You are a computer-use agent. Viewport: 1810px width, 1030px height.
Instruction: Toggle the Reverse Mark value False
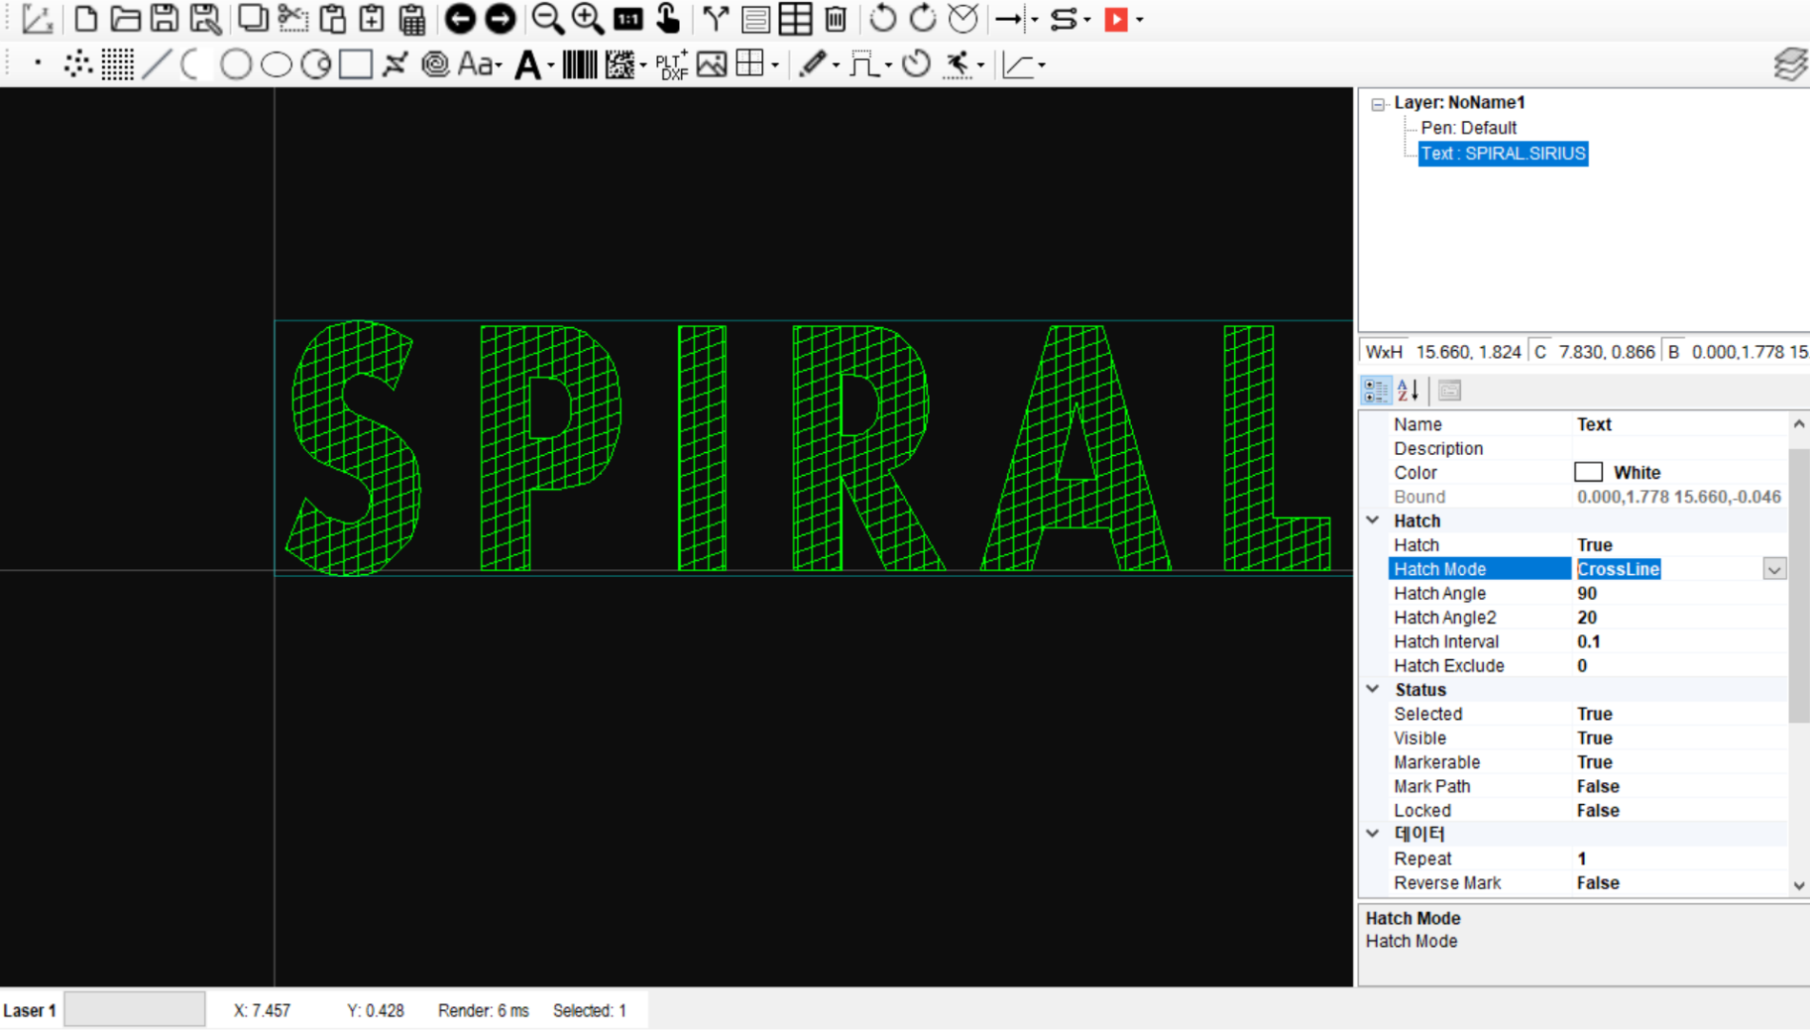coord(1597,883)
